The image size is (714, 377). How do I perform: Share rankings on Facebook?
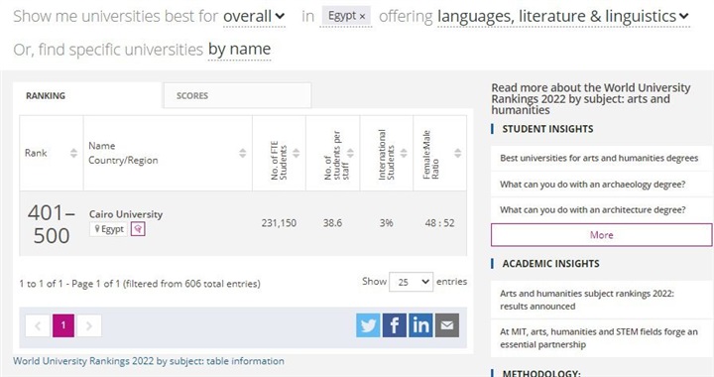click(395, 325)
